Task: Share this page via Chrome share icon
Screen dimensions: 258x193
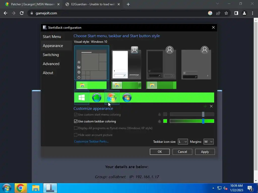Action: click(x=218, y=13)
